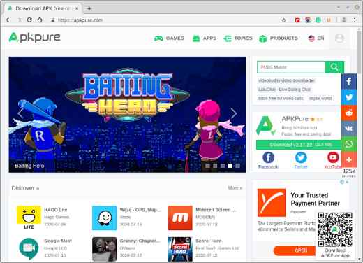Click the Chrome profile avatar icon
Image resolution: width=363 pixels, height=263 pixels.
[344, 20]
